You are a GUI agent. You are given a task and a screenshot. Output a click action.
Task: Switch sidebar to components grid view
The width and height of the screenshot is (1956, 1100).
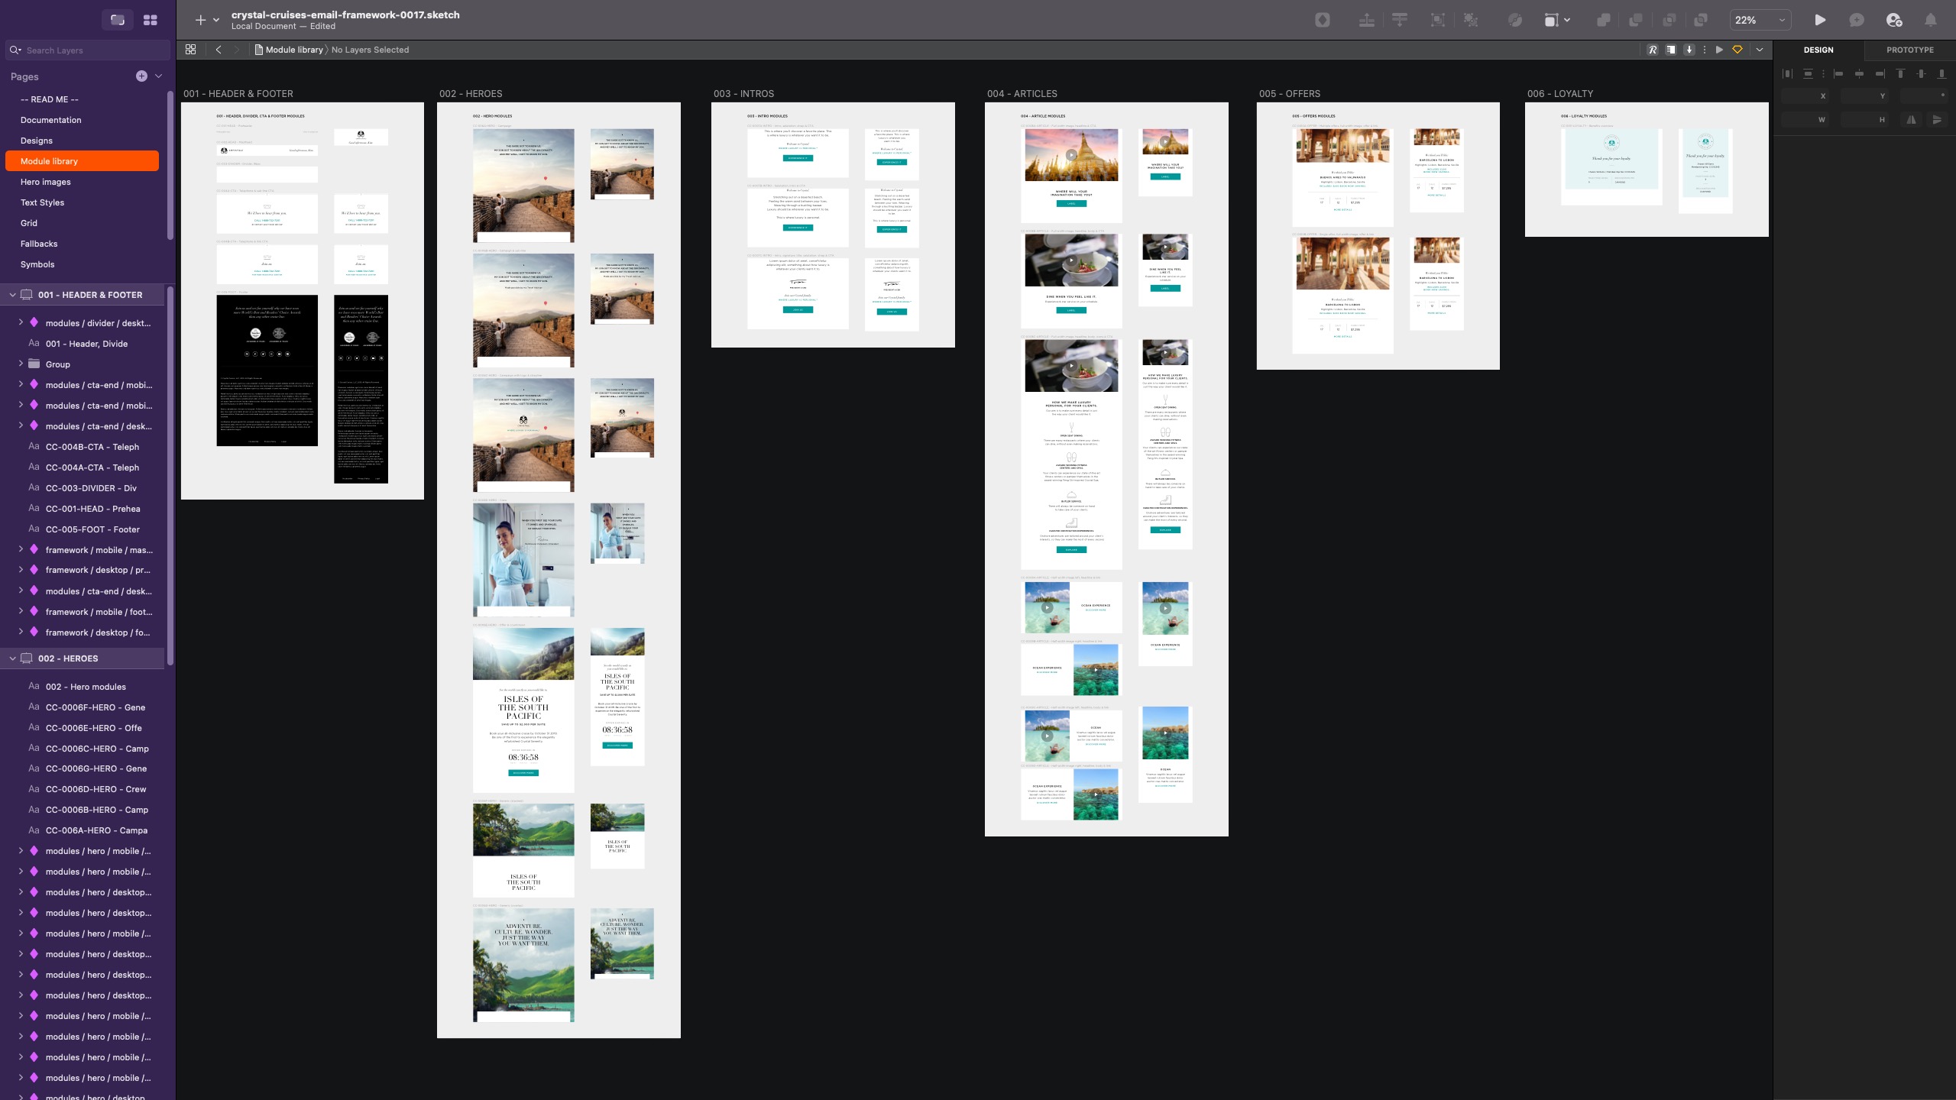click(x=151, y=20)
